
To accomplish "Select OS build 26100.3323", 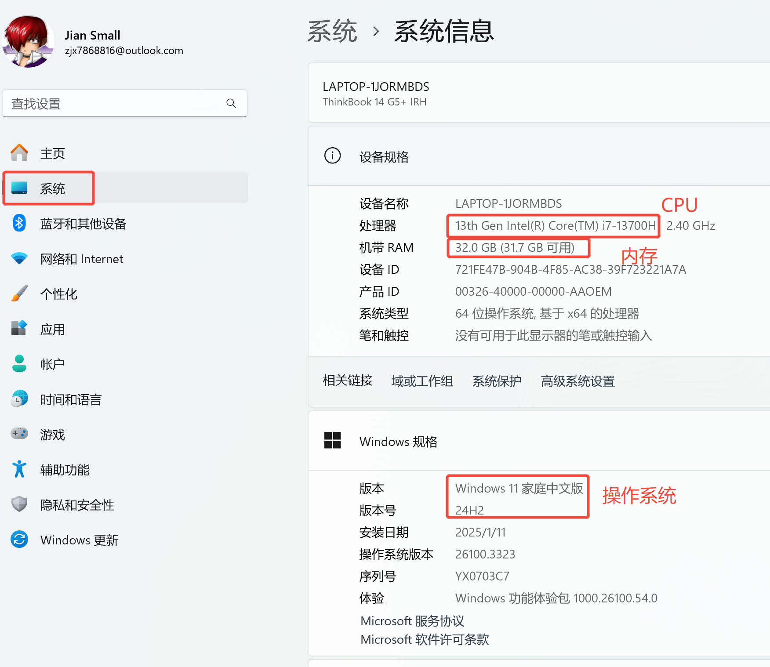I will pos(485,554).
